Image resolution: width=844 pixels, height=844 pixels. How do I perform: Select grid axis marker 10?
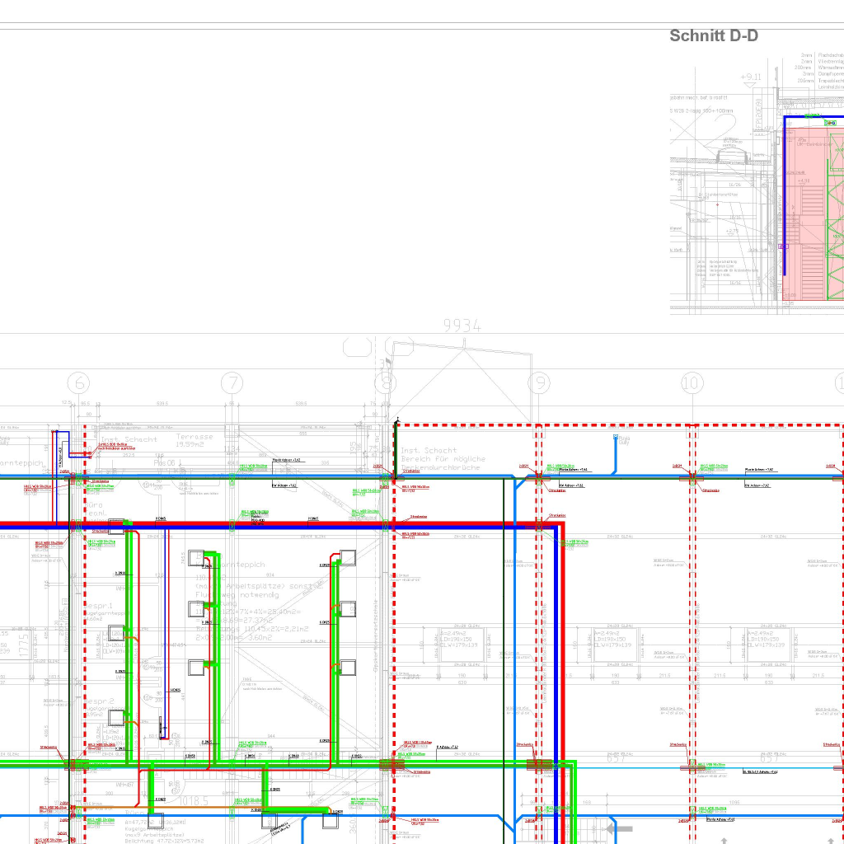[x=692, y=383]
